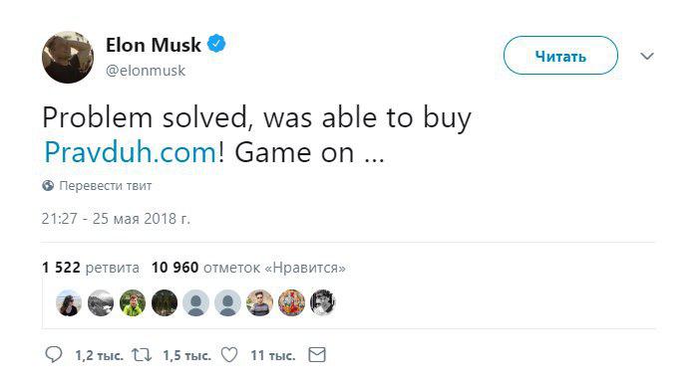
Task: Open the @elonmusk handle
Action: (x=146, y=71)
